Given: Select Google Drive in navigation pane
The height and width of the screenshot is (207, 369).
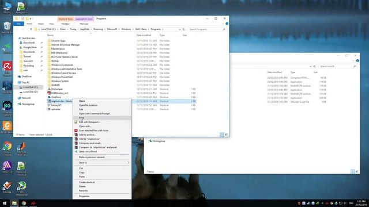Looking at the screenshot, I should click(x=29, y=47).
